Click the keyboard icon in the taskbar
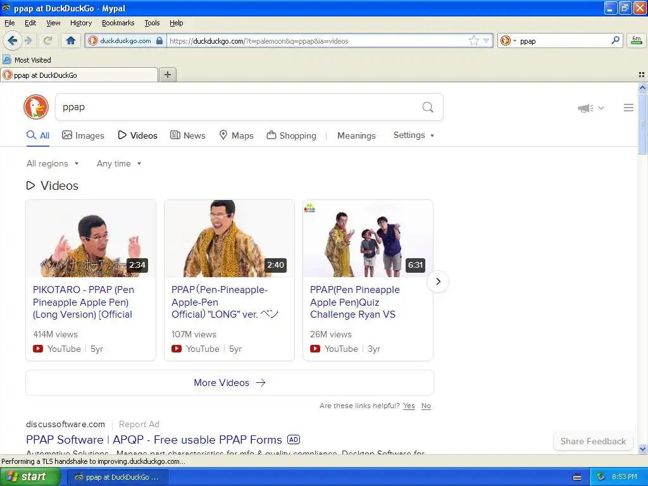 coord(577,477)
